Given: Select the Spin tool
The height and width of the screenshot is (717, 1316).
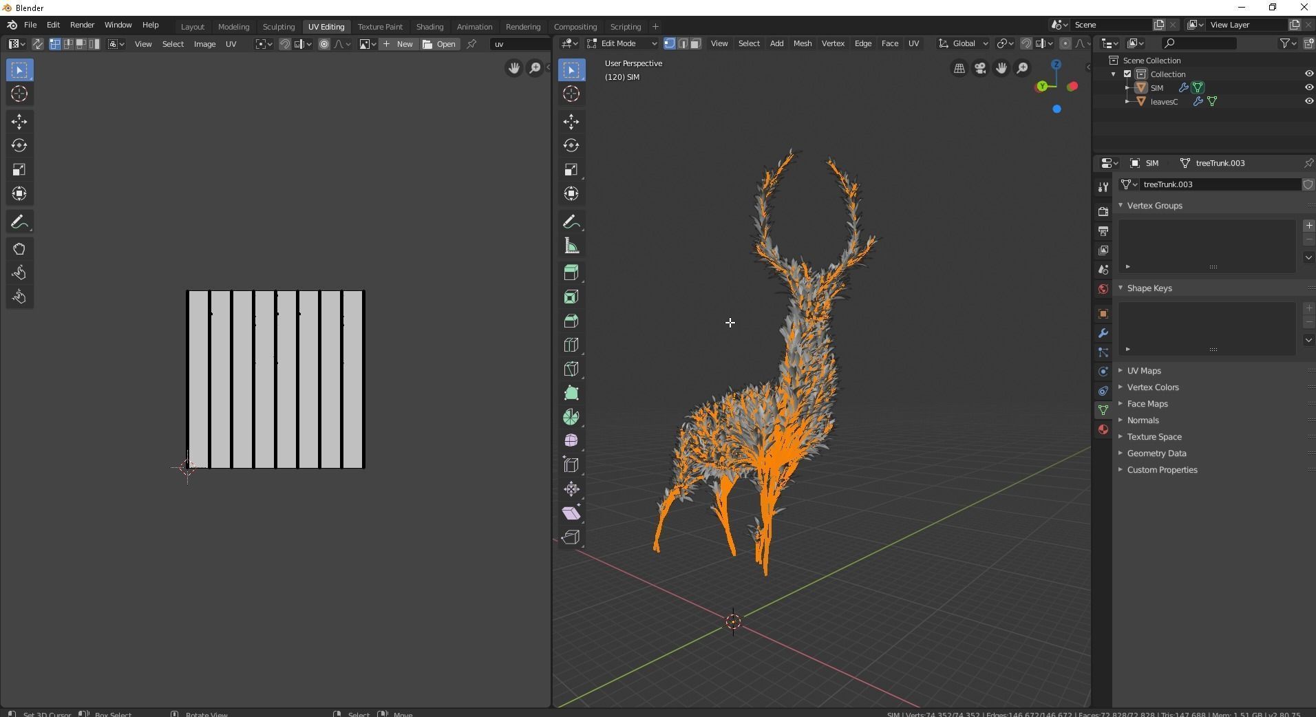Looking at the screenshot, I should coord(571,417).
